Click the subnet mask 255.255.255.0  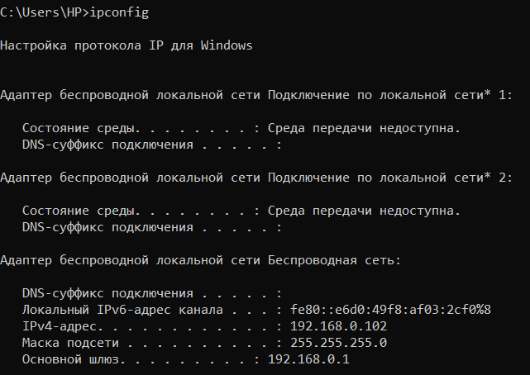point(338,343)
